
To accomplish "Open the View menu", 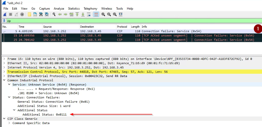I will (24, 8).
